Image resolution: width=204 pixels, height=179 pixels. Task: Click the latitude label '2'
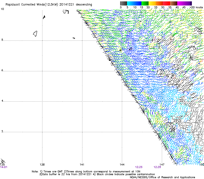point(2,131)
